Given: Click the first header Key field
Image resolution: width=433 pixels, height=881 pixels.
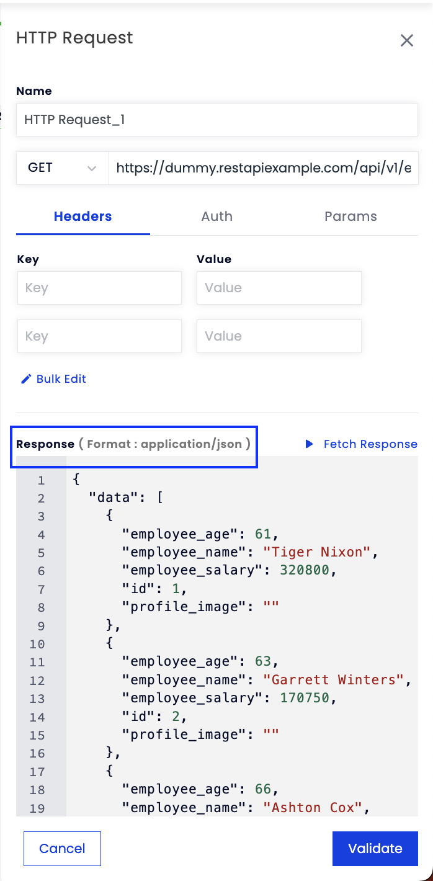Looking at the screenshot, I should tap(99, 288).
